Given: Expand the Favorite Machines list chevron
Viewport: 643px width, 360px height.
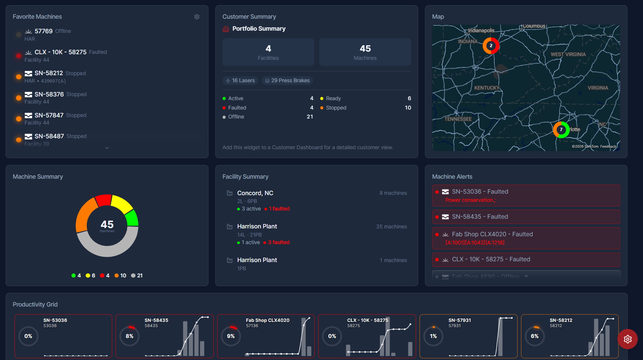Looking at the screenshot, I should (x=107, y=148).
